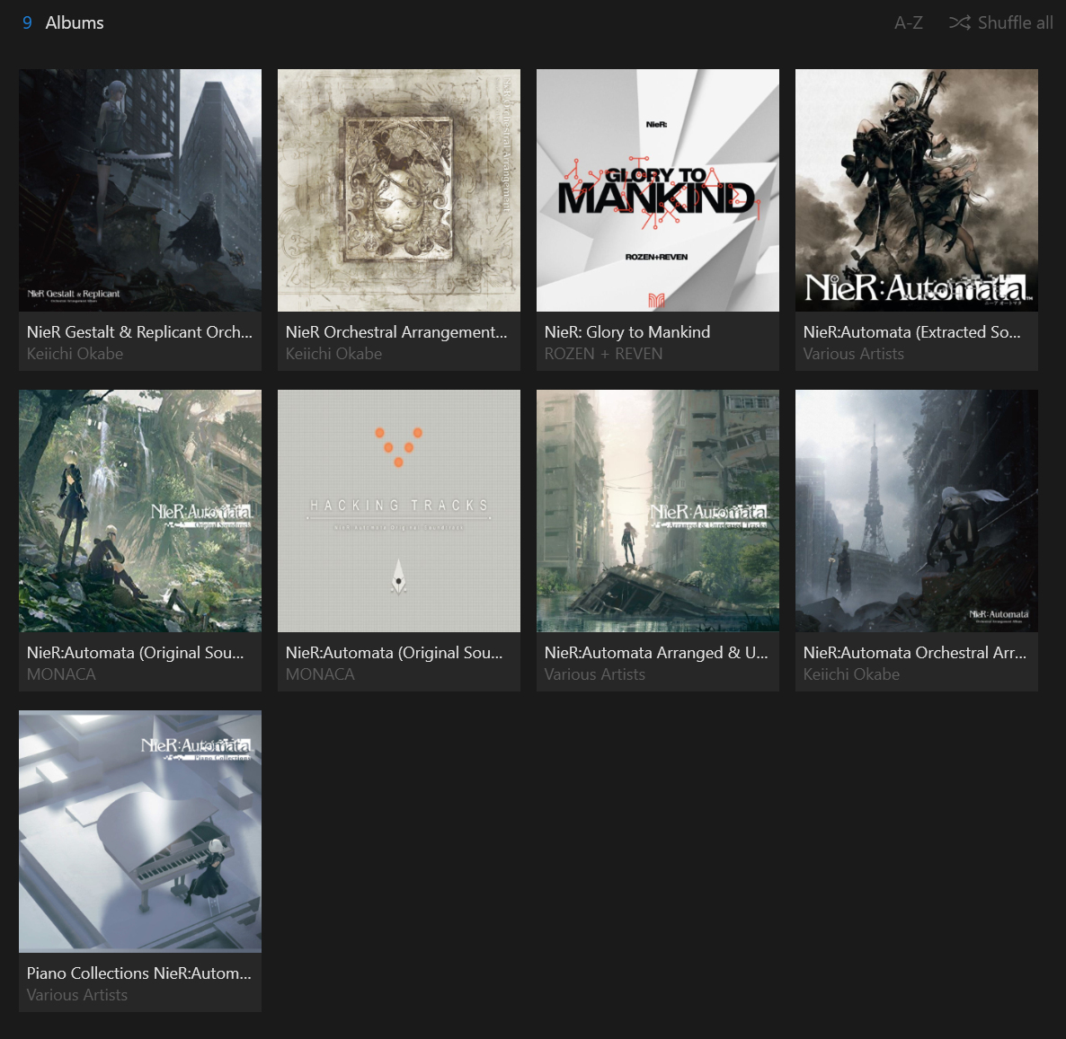Open the Glory to Mankind album cover
This screenshot has height=1039, width=1066.
[x=658, y=190]
